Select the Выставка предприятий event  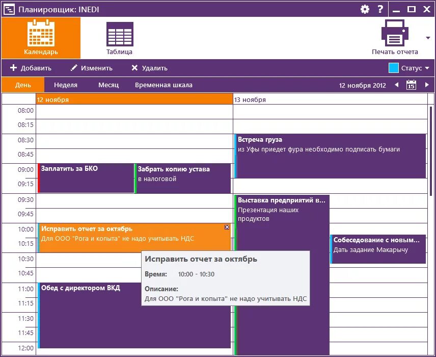pos(282,274)
